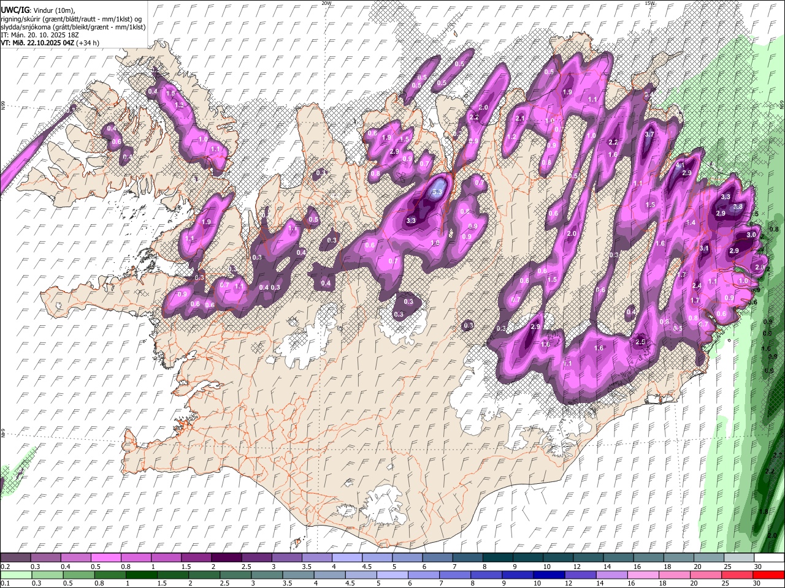
Task: Click the 9 dark teal snow scale swatch
Action: pyautogui.click(x=527, y=558)
